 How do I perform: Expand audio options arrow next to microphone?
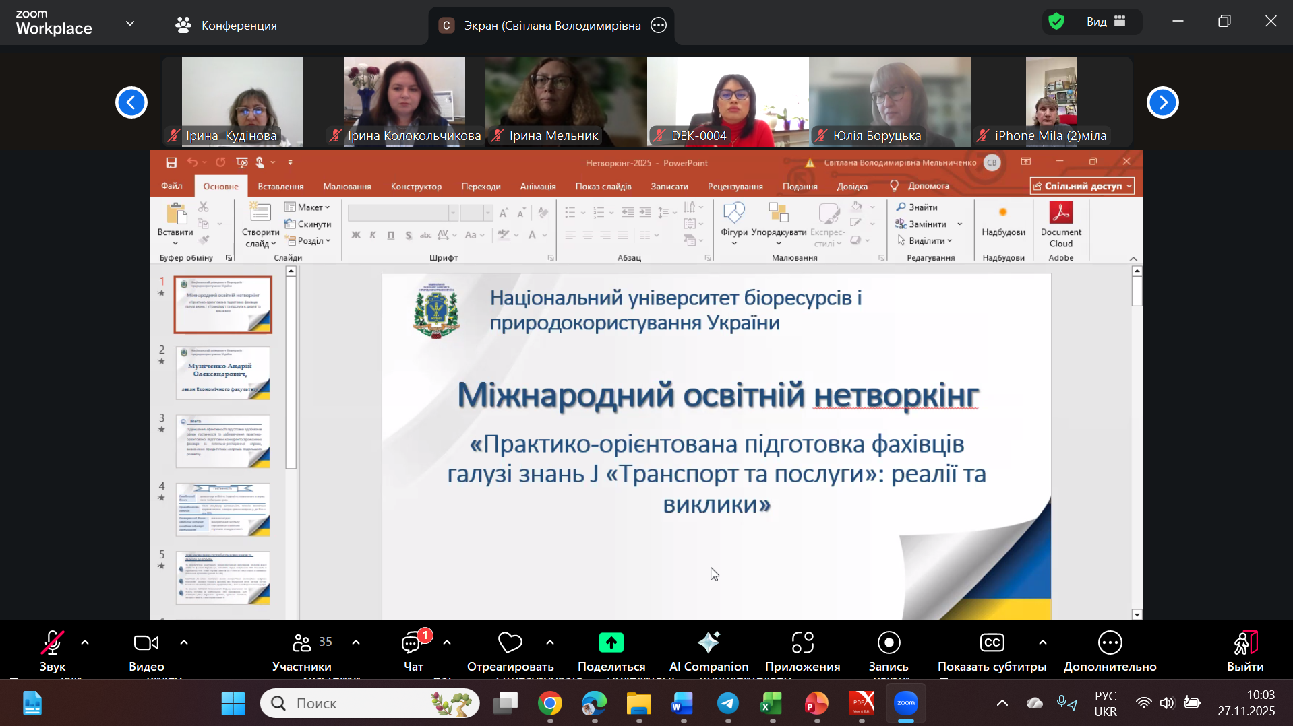(x=85, y=643)
